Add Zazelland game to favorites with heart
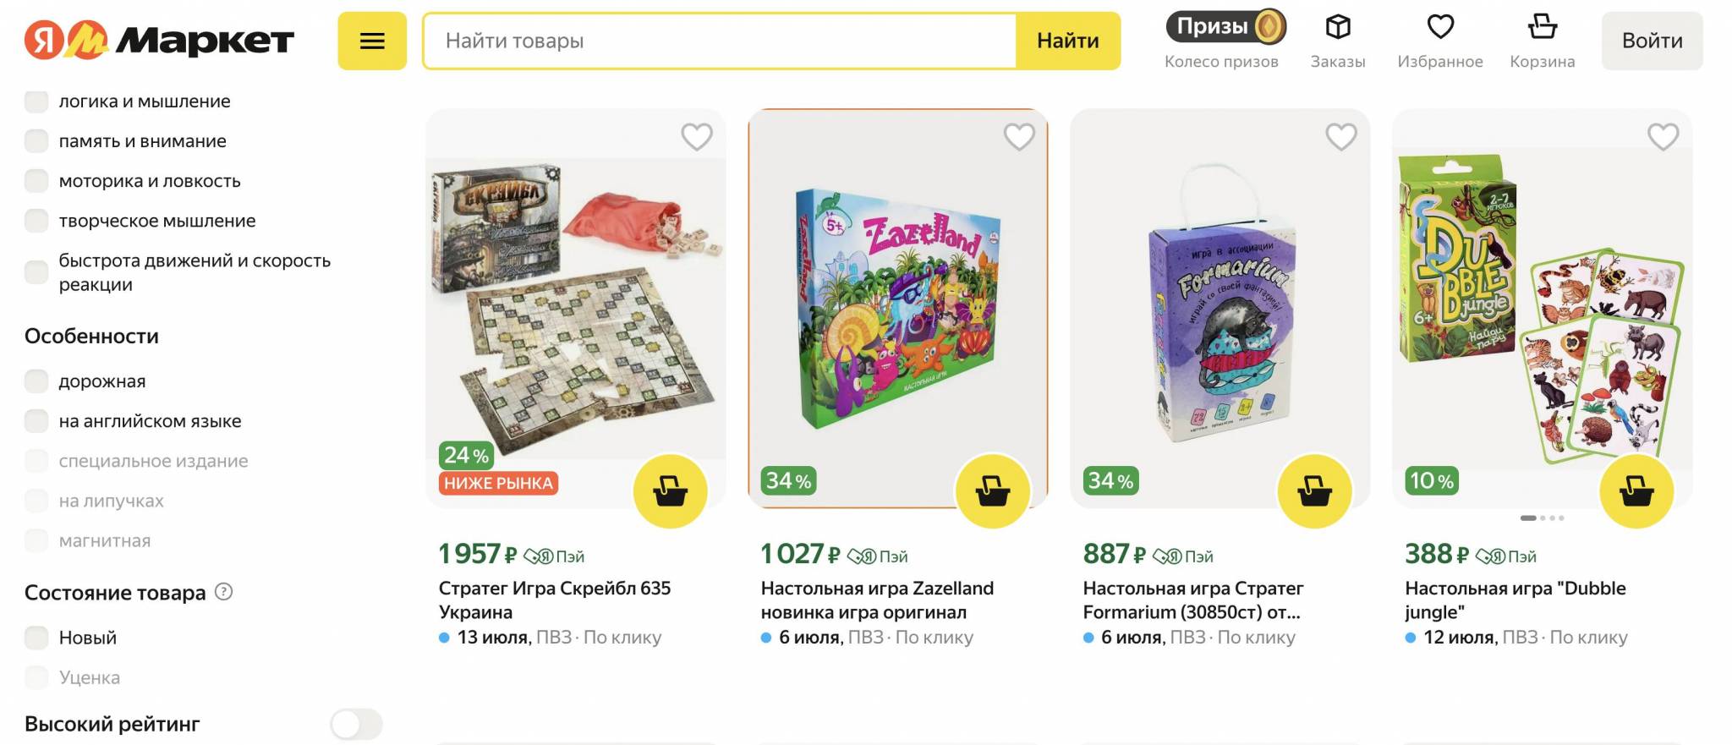The height and width of the screenshot is (745, 1732). [1018, 136]
